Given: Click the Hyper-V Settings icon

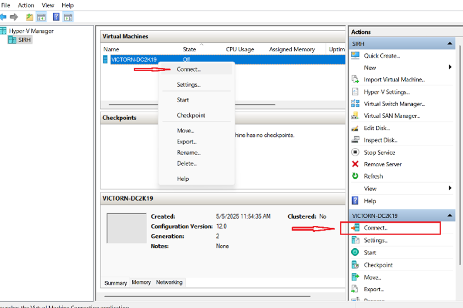Looking at the screenshot, I should pyautogui.click(x=355, y=92).
